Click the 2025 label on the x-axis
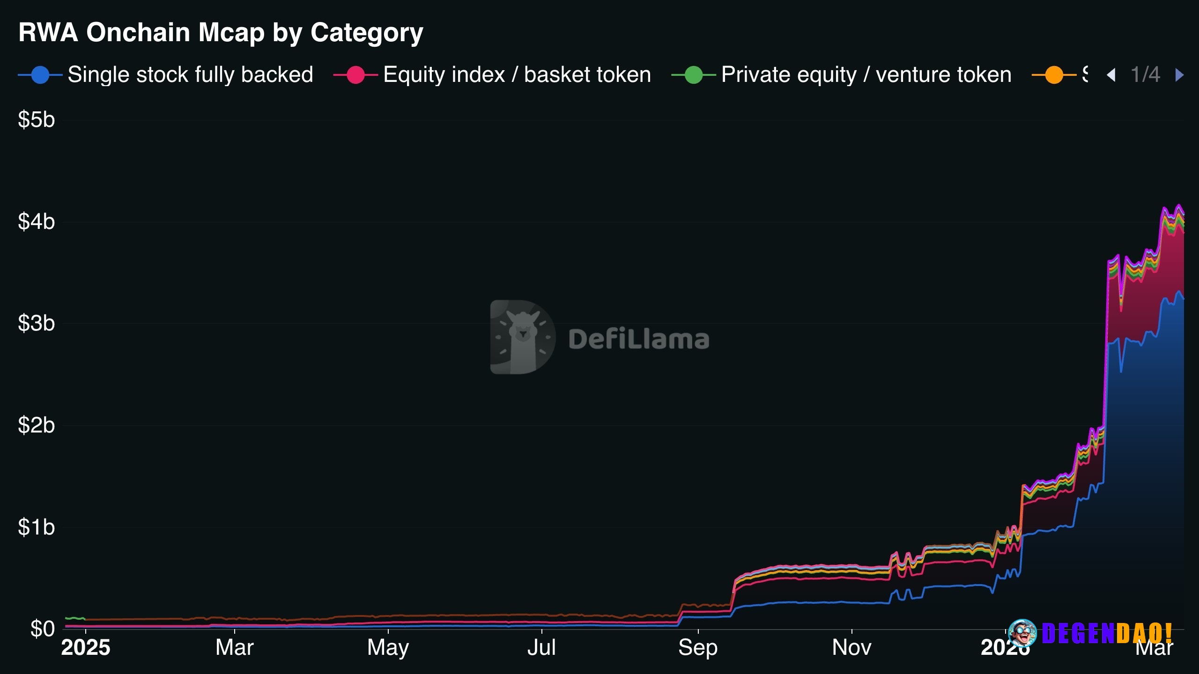1199x674 pixels. click(86, 648)
